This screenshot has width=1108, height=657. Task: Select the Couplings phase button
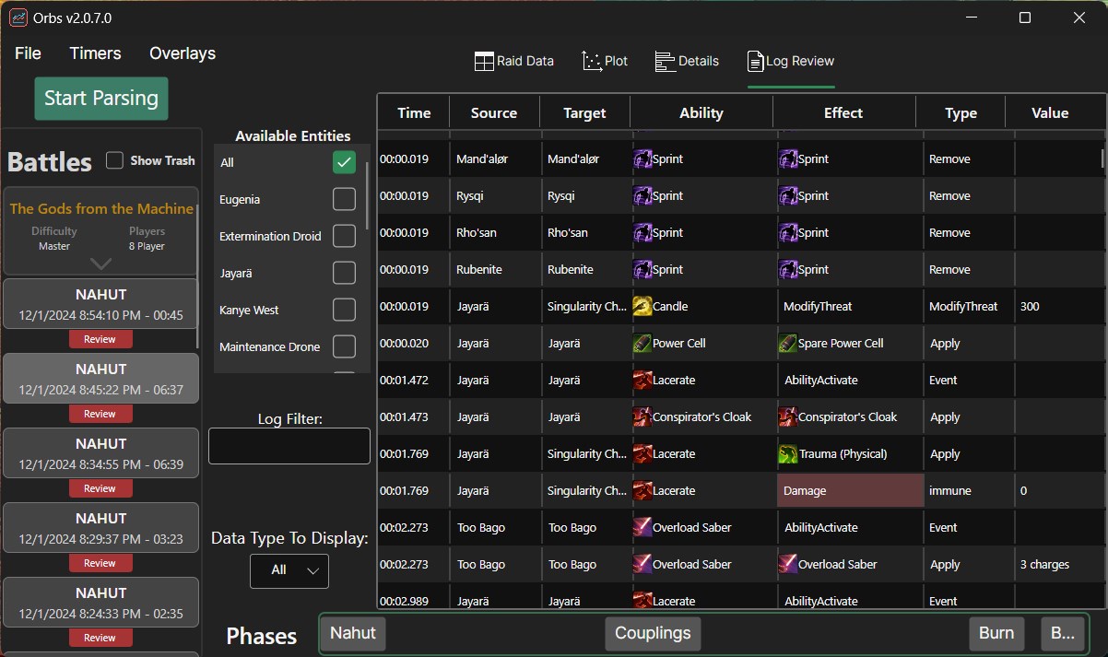tap(653, 633)
